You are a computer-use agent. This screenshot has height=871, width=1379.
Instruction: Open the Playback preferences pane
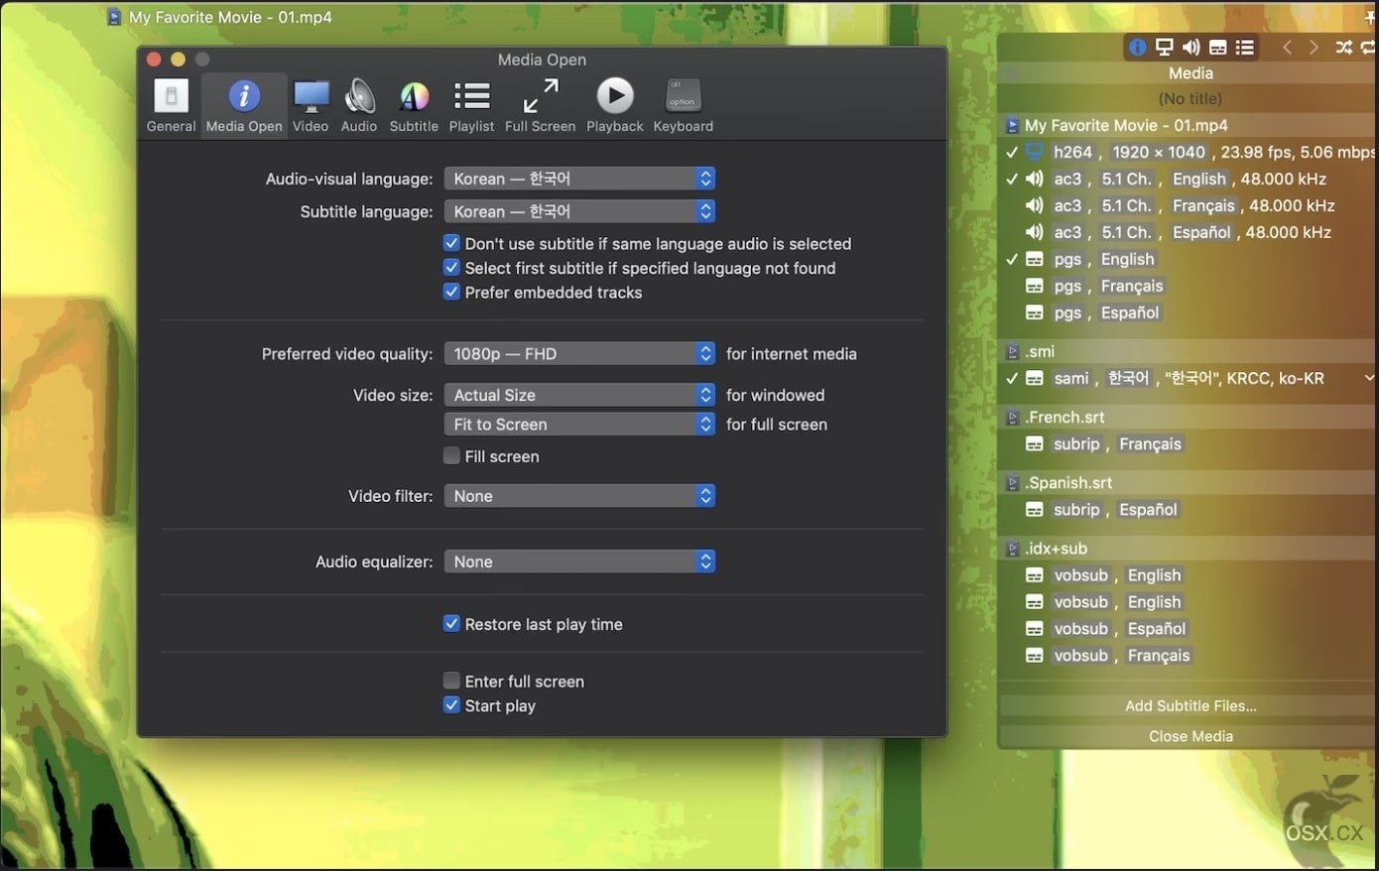pos(615,105)
